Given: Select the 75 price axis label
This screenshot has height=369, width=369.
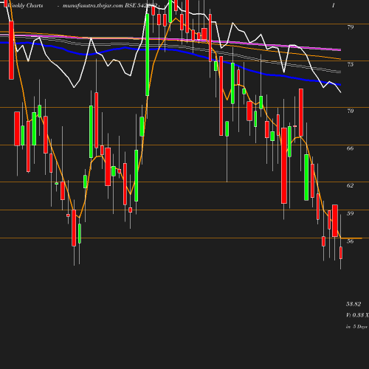Looking at the screenshot, I should pyautogui.click(x=351, y=64).
